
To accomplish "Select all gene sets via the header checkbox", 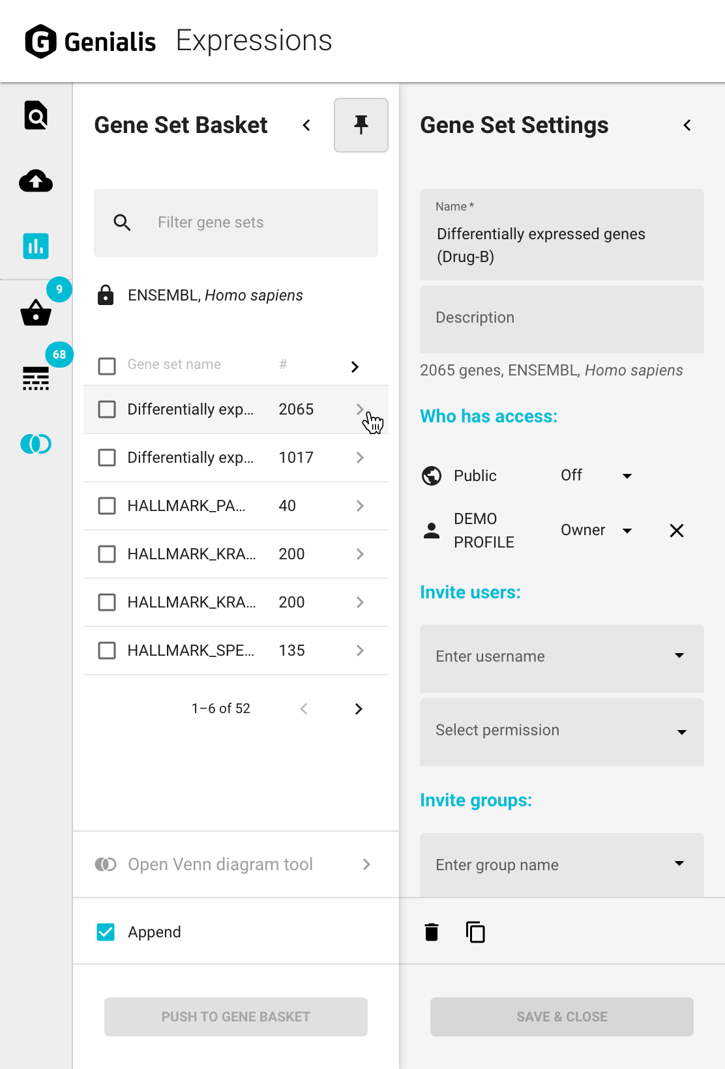I will click(107, 366).
